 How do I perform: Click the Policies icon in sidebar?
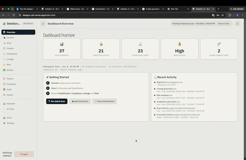pos(4,79)
